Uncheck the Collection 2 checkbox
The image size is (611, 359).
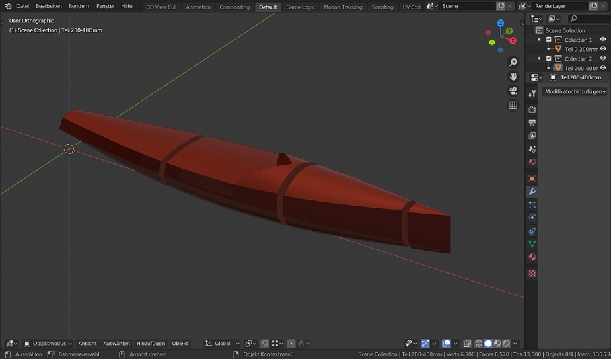point(549,58)
